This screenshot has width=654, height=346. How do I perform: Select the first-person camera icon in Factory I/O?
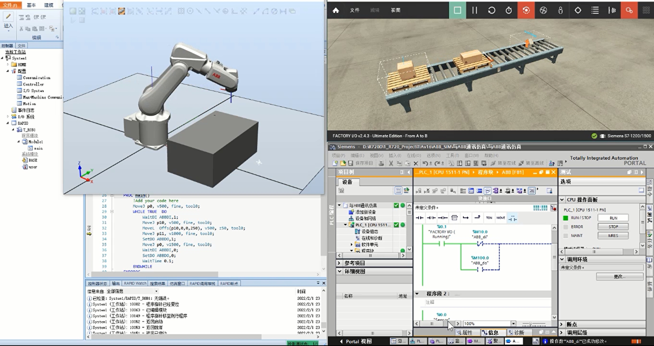pyautogui.click(x=560, y=10)
